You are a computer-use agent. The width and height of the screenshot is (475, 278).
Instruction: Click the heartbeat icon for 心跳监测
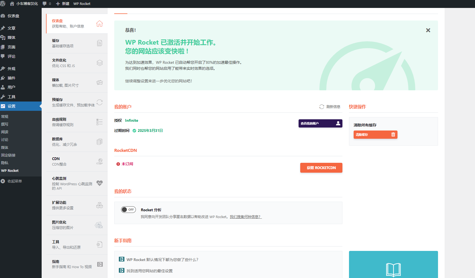(100, 183)
